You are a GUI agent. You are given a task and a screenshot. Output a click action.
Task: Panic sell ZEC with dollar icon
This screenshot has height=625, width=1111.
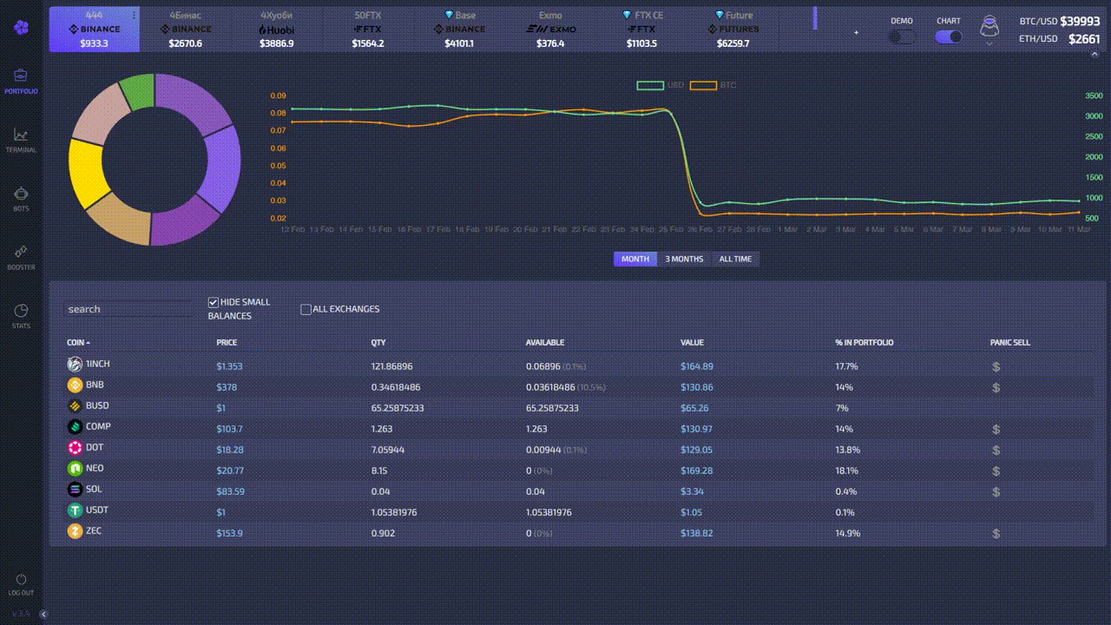tap(996, 534)
